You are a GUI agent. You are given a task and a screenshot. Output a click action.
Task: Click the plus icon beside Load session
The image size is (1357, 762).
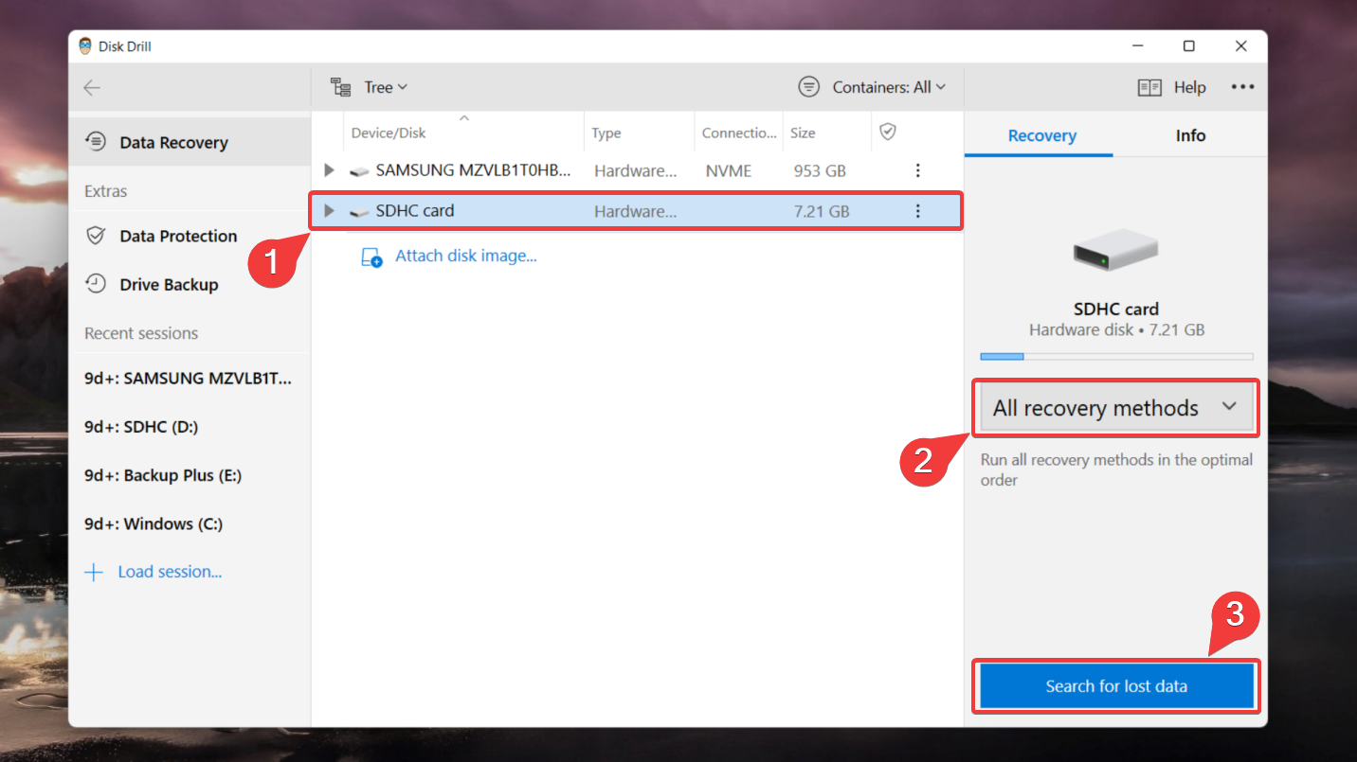[94, 572]
